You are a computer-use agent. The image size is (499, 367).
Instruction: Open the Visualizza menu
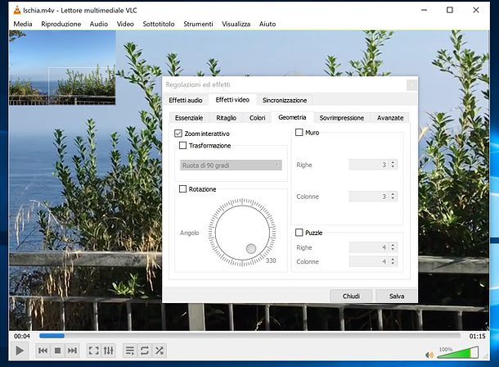236,24
